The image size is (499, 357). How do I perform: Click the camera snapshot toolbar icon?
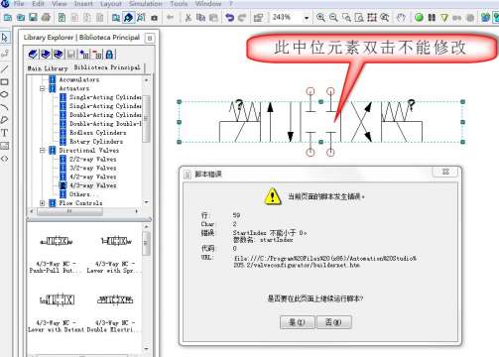tap(154, 18)
